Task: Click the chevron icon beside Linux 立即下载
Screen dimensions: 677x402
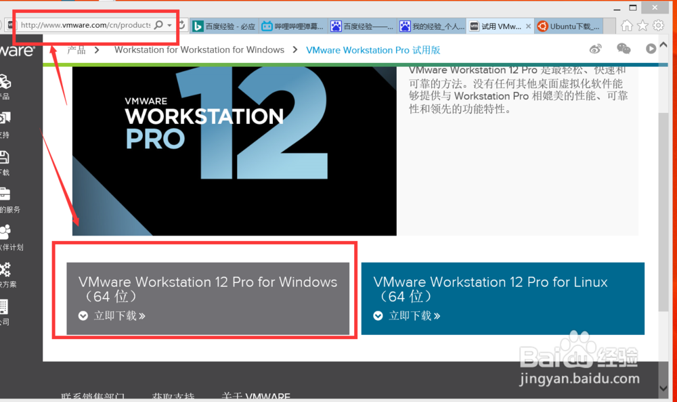Action: 378,316
